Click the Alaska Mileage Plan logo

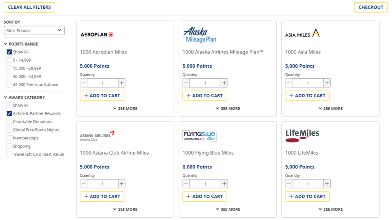[x=199, y=33]
